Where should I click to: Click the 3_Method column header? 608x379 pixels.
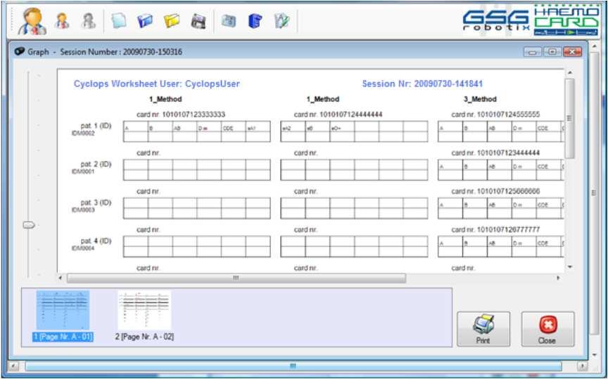click(x=480, y=99)
